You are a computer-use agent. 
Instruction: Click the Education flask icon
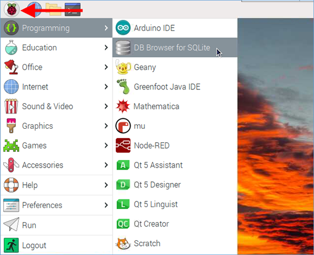tap(11, 47)
